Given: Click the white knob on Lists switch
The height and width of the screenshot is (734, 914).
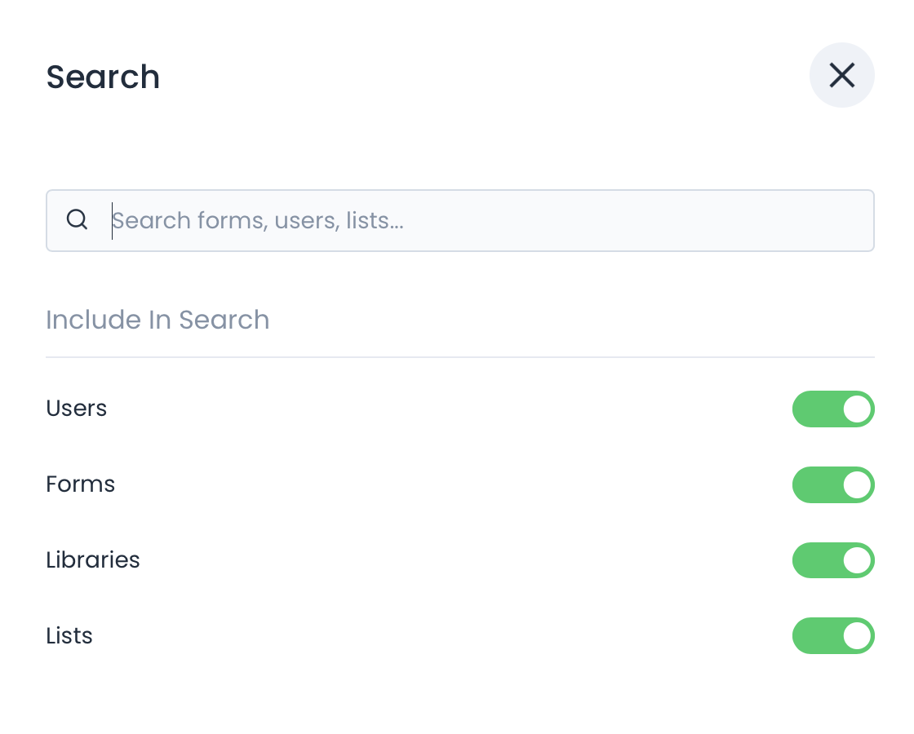Looking at the screenshot, I should point(856,636).
